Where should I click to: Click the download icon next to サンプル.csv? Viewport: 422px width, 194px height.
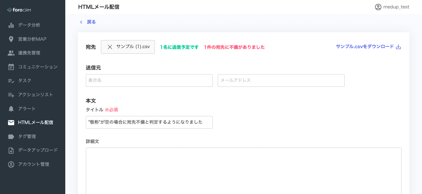tap(399, 47)
